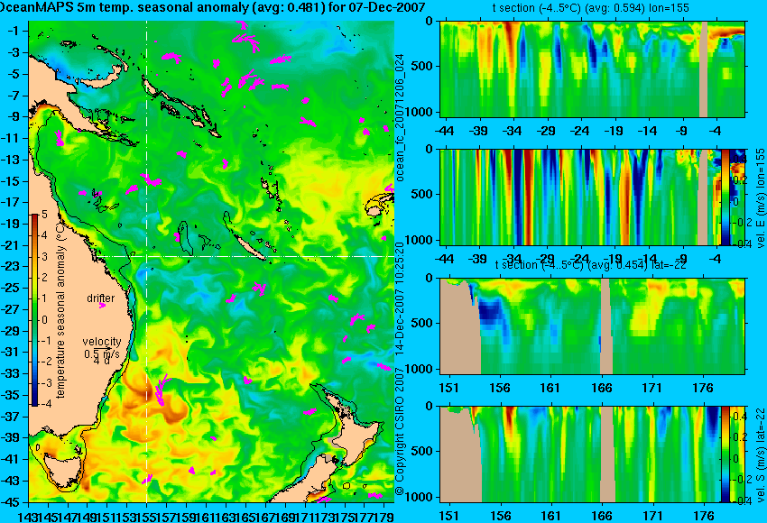
Task: Click the eastward velocity color bar beside lon=155 panel
Action: 725,197
